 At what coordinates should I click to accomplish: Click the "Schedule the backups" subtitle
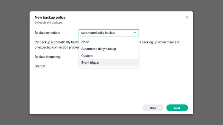pos(48,23)
